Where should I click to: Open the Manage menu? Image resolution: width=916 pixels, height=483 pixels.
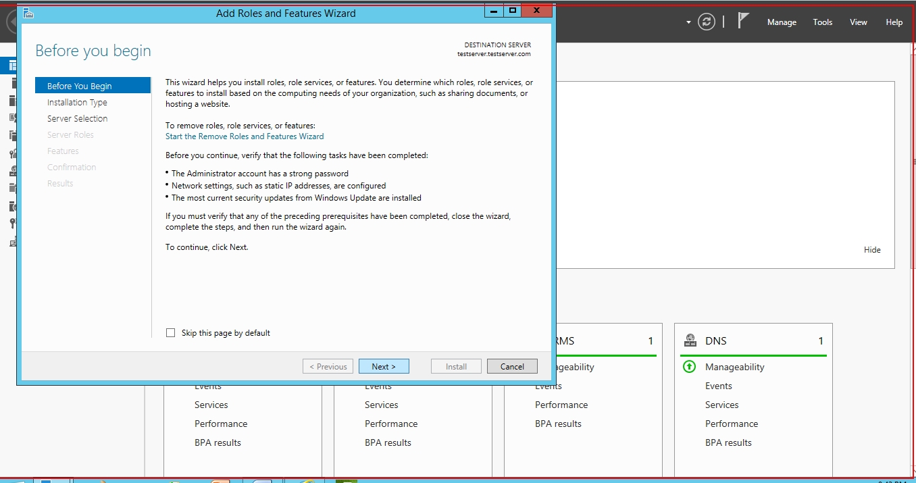(782, 22)
